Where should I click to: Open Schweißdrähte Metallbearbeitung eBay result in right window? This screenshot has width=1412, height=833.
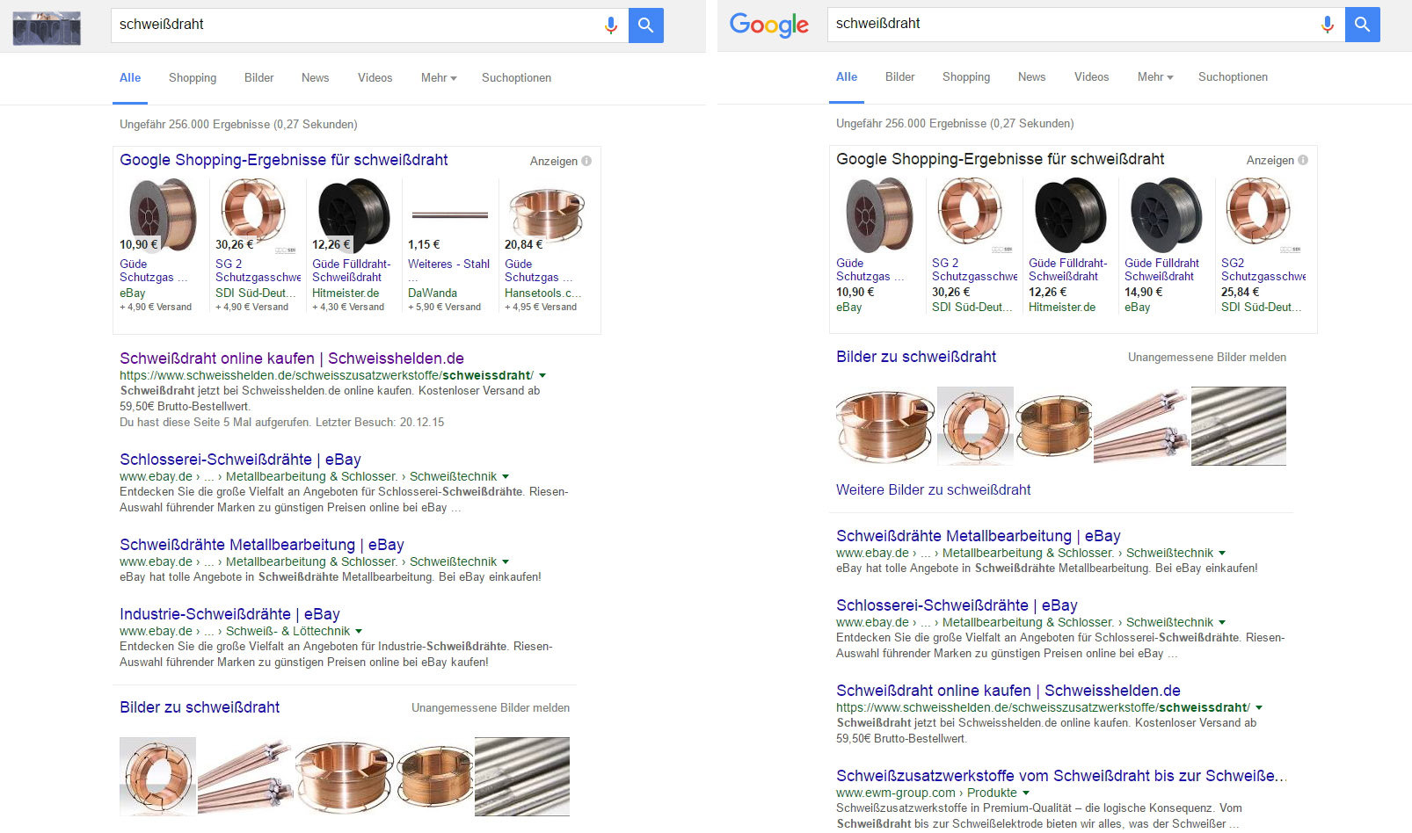(979, 536)
